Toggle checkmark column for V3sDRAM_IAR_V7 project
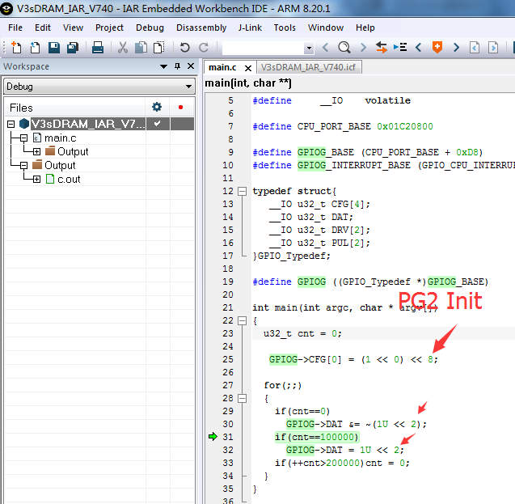Image resolution: width=515 pixels, height=504 pixels. click(158, 124)
